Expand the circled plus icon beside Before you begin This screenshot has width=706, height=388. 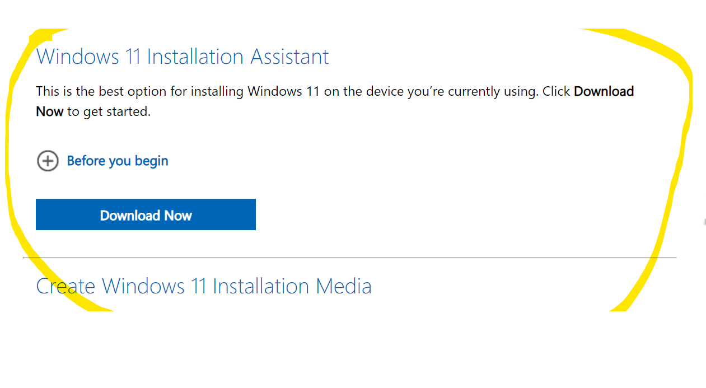[x=48, y=161]
